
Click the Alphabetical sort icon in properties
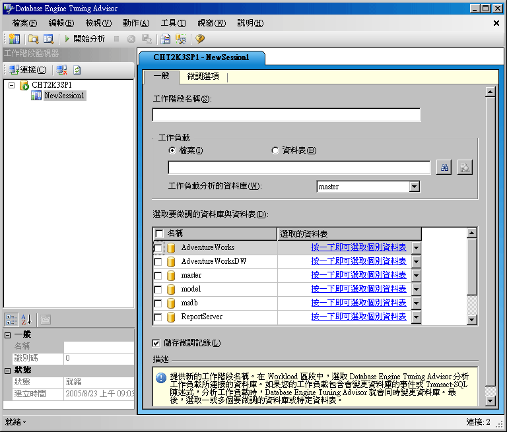pyautogui.click(x=26, y=320)
